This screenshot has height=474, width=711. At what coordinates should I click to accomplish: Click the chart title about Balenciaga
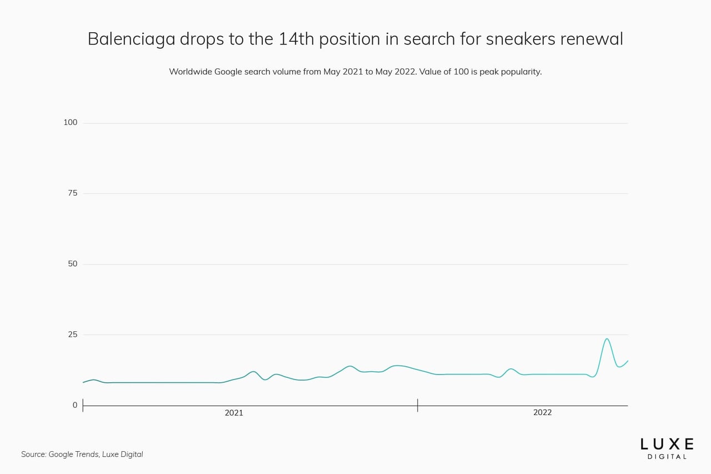[x=355, y=39]
